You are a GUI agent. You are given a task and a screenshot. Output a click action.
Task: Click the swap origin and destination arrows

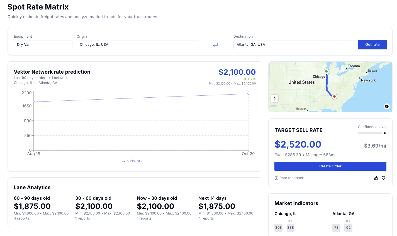pos(216,45)
